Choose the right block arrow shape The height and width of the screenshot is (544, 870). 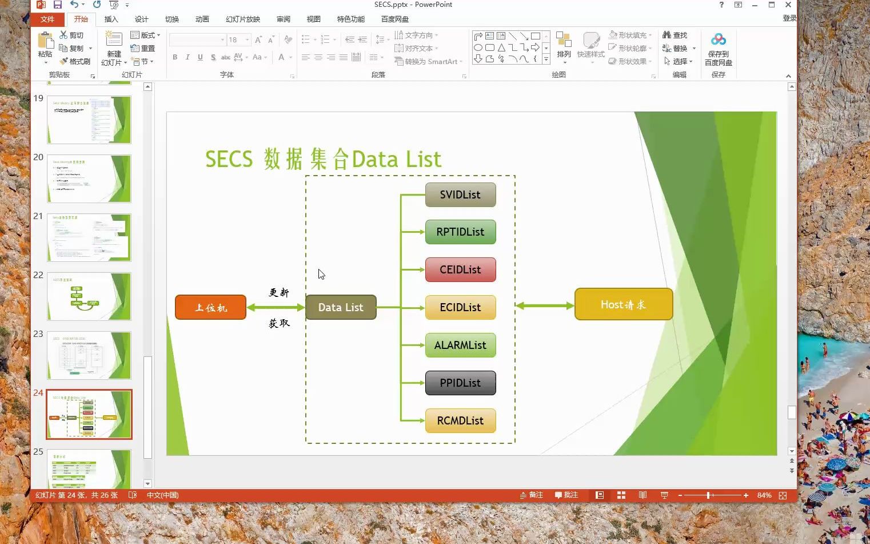coord(535,47)
